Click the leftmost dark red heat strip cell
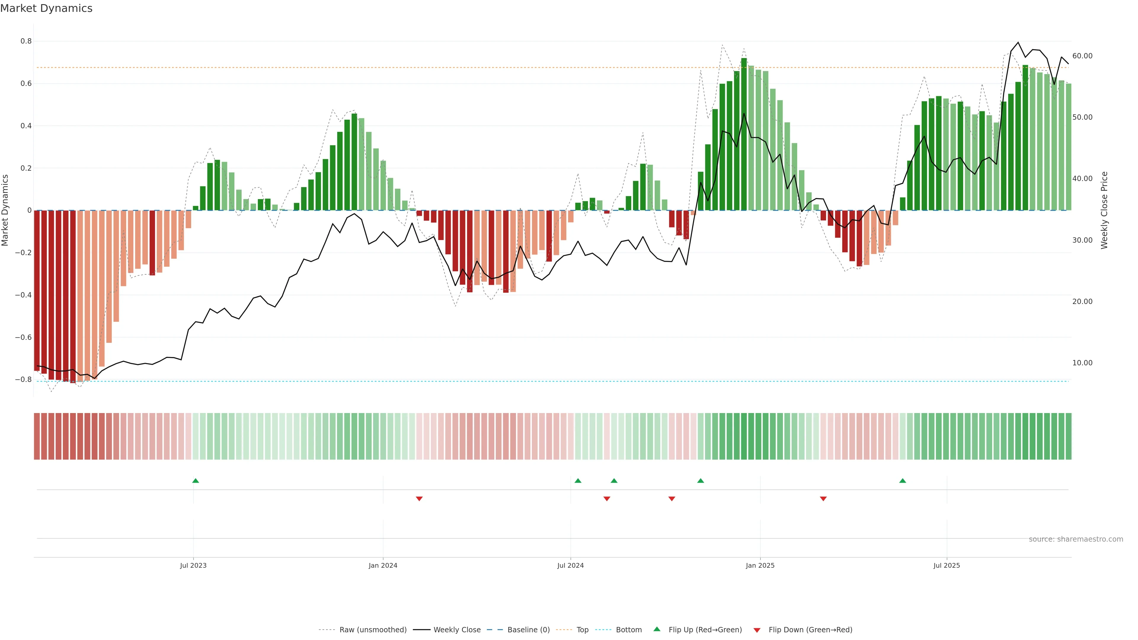Image resolution: width=1138 pixels, height=640 pixels. 37,436
